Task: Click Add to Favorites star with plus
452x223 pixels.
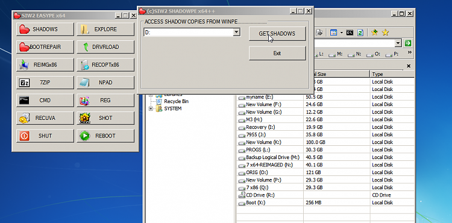Action: click(374, 33)
